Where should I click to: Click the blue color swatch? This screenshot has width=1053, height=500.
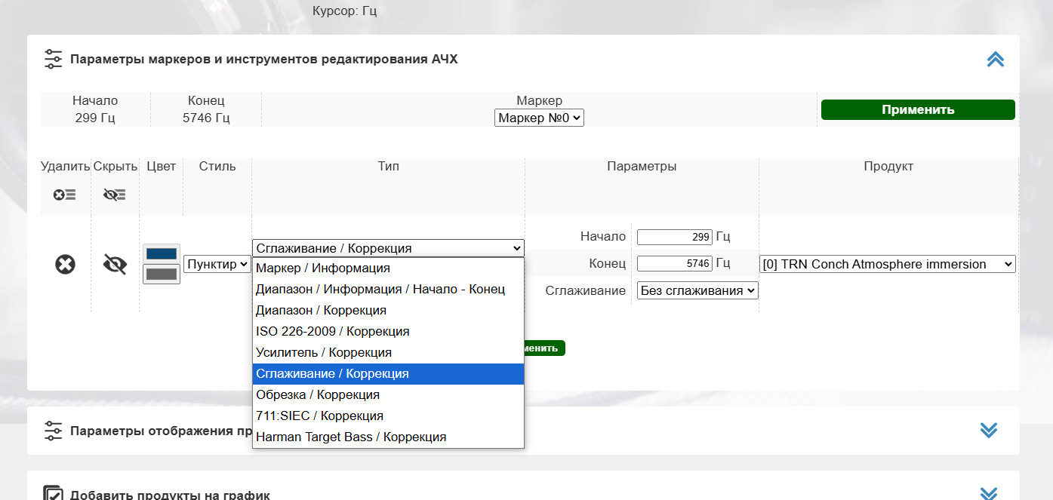coord(161,254)
